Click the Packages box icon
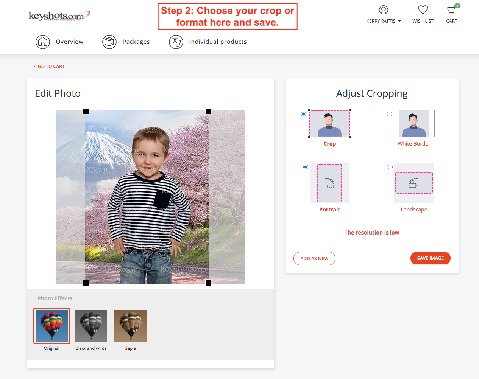The height and width of the screenshot is (379, 479). [x=109, y=42]
